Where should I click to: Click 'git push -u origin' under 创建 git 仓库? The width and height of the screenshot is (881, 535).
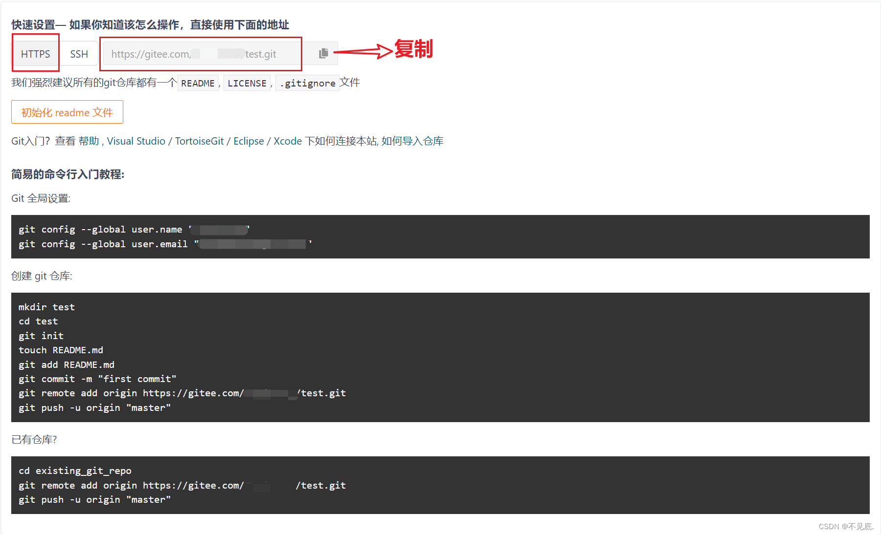[94, 407]
